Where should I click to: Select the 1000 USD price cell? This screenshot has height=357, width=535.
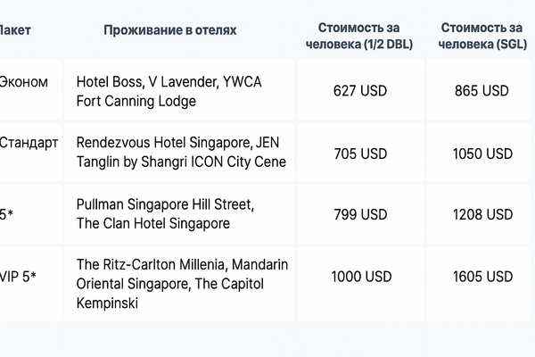[x=361, y=277]
